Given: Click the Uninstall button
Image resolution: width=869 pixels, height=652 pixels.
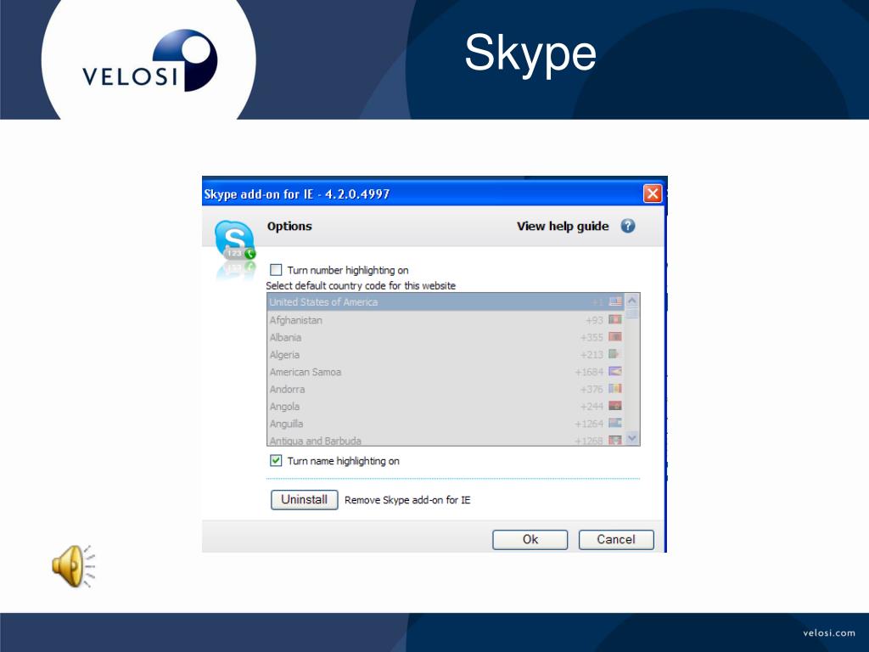Looking at the screenshot, I should 305,499.
